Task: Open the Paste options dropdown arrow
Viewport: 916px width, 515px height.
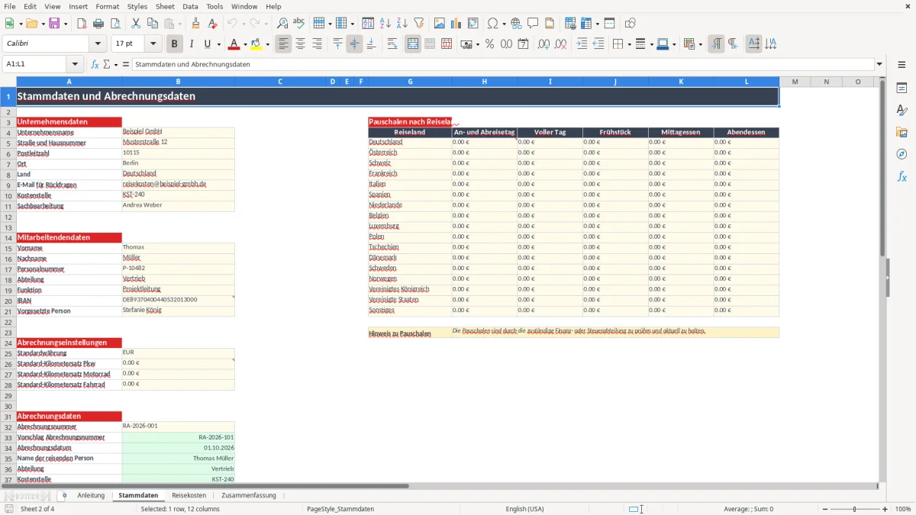Action: [179, 24]
